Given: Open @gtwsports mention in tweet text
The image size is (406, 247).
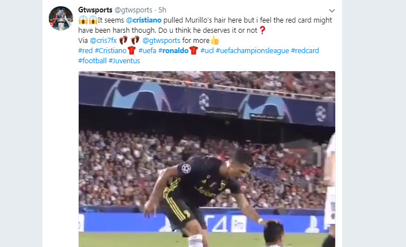Looking at the screenshot, I should coord(161,41).
